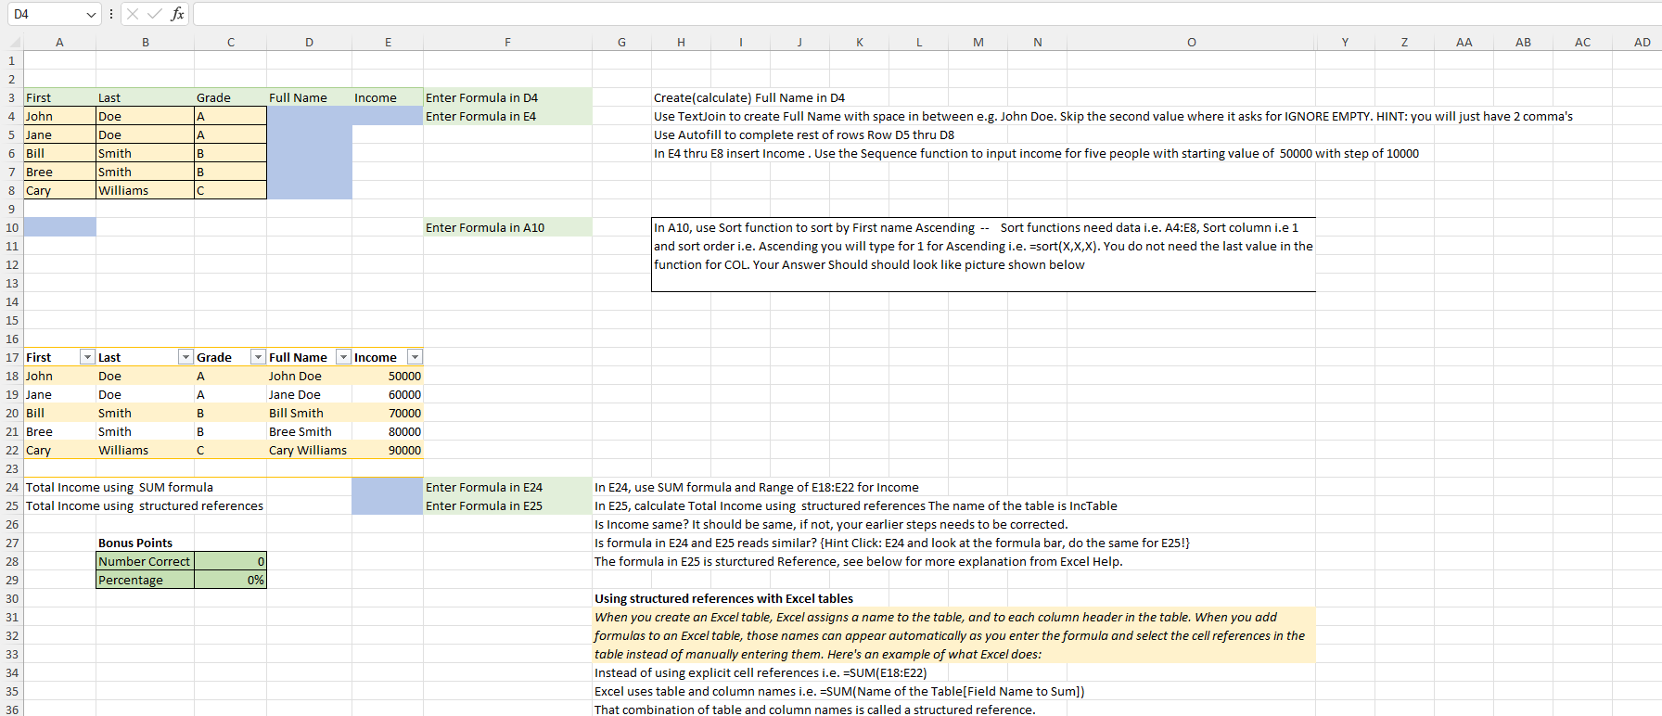The image size is (1662, 716).
Task: Click the 'Is Income same?' instruction line
Action: (831, 524)
